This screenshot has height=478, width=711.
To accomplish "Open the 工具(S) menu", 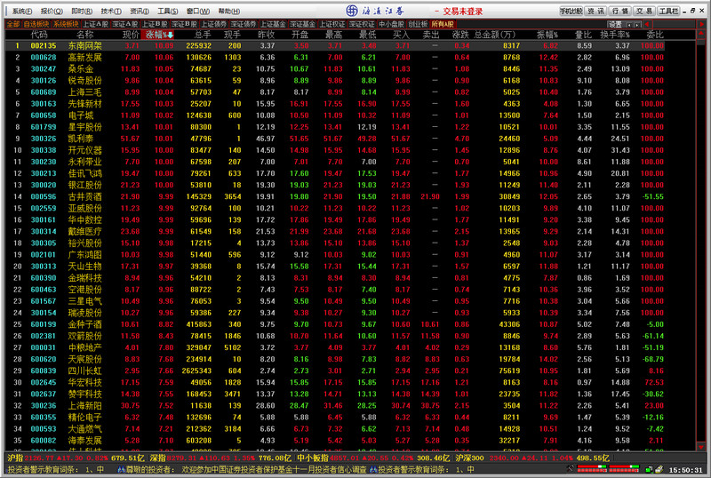I will [168, 11].
